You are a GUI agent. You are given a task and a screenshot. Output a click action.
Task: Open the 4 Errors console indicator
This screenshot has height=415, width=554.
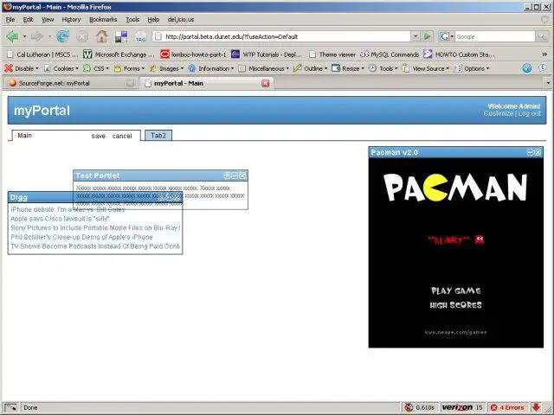click(x=507, y=407)
